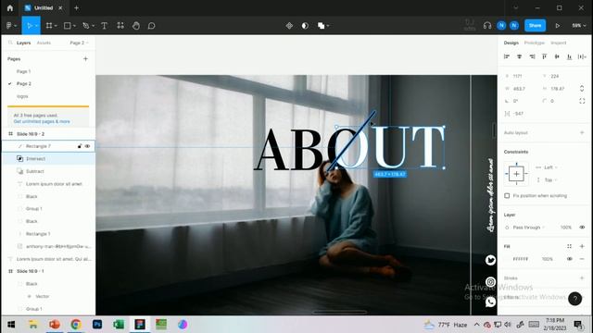Image resolution: width=593 pixels, height=333 pixels.
Task: Switch to the Layers tab
Action: [x=23, y=43]
